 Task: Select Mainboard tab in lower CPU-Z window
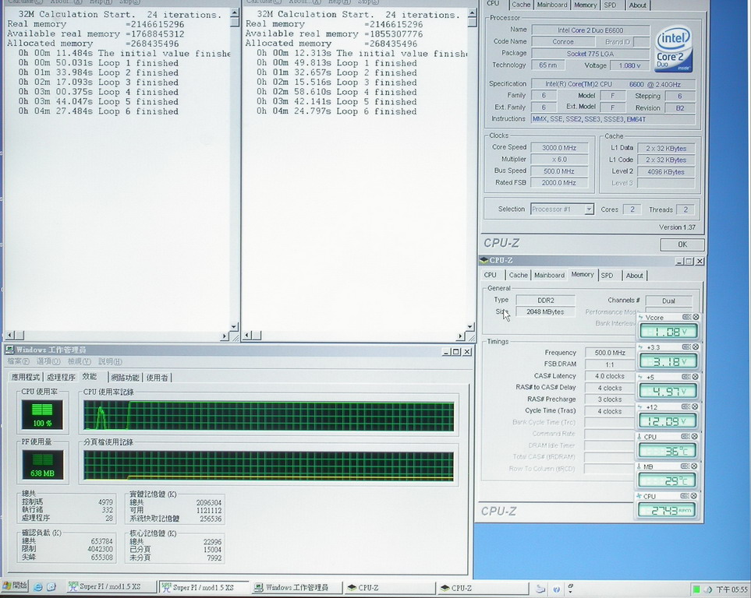coord(549,275)
